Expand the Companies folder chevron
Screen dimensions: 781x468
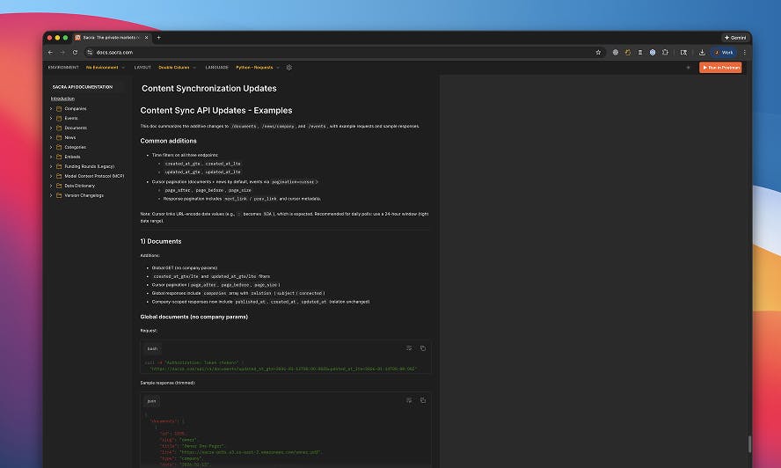[x=51, y=109]
